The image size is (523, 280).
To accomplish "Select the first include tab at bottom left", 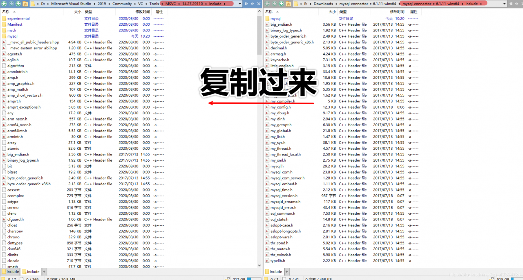I will pyautogui.click(x=10, y=271).
